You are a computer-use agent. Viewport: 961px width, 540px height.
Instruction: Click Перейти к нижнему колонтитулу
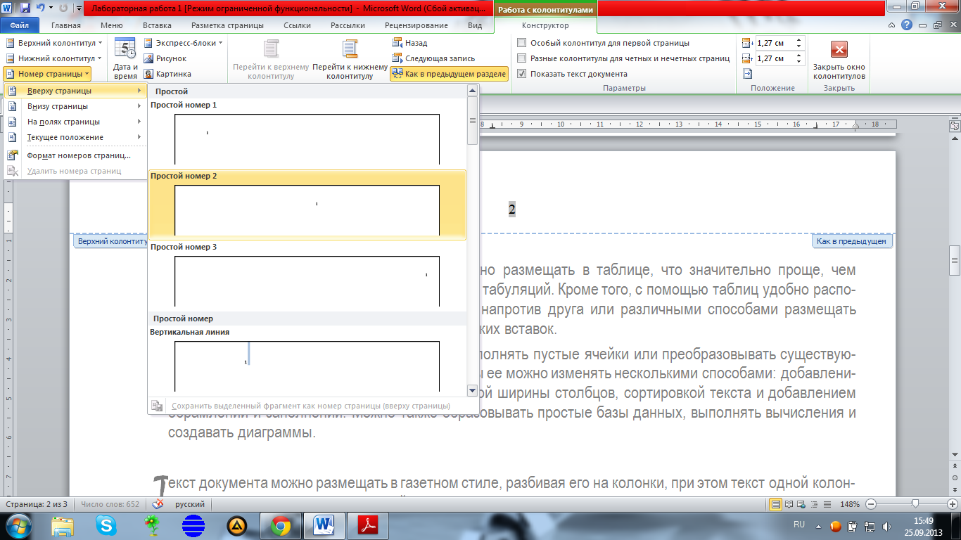tap(350, 59)
